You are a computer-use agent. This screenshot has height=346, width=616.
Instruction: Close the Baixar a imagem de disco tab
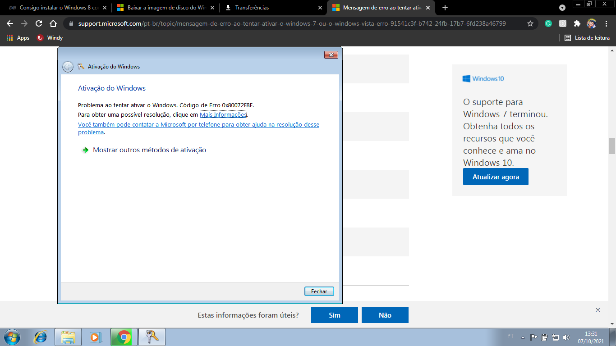click(x=212, y=8)
